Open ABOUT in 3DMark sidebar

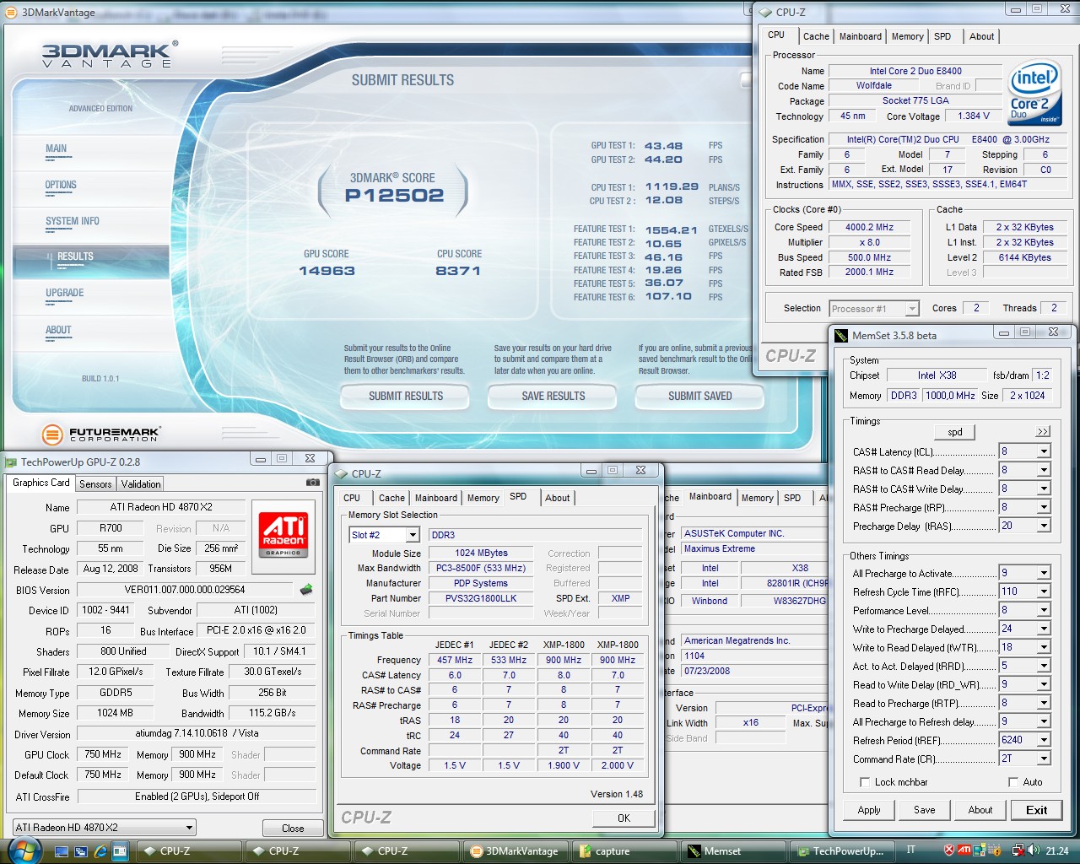coord(58,330)
